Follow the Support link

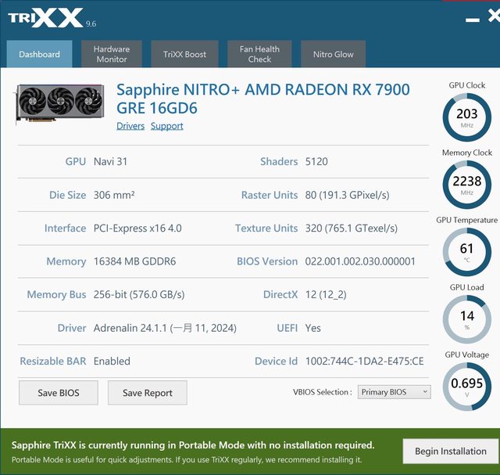click(x=167, y=126)
